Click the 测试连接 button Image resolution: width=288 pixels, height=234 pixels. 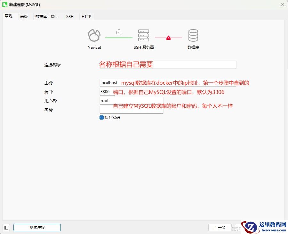point(37,228)
